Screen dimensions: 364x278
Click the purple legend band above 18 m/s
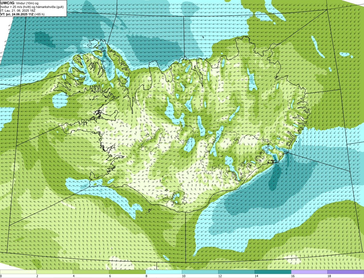346,272
